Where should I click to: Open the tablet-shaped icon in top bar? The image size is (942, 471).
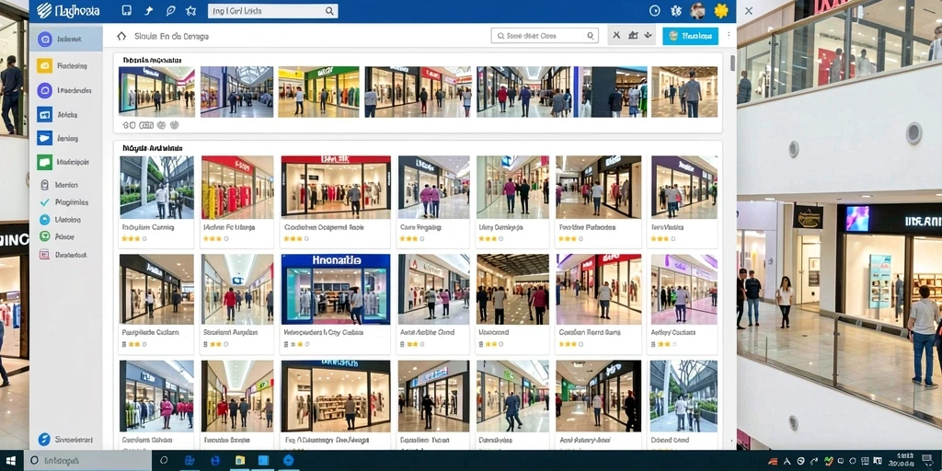coord(126,11)
